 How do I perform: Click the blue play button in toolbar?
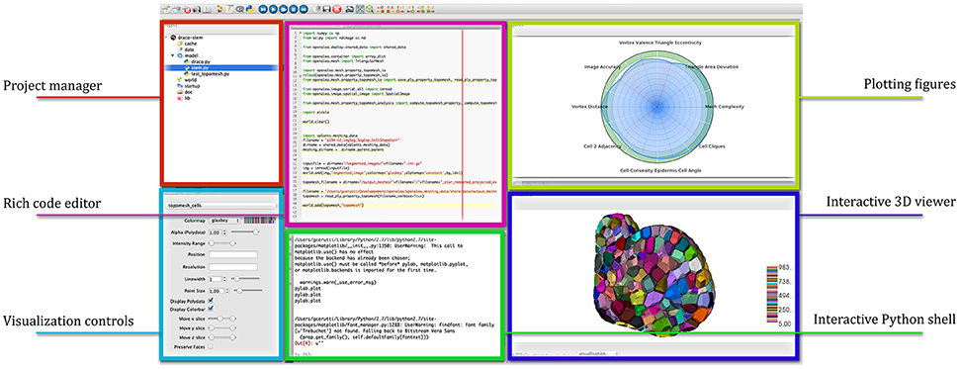point(274,9)
